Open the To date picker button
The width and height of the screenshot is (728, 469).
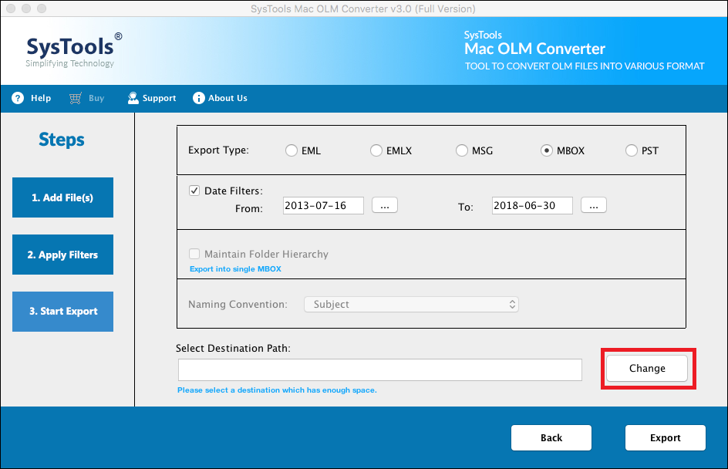(594, 205)
